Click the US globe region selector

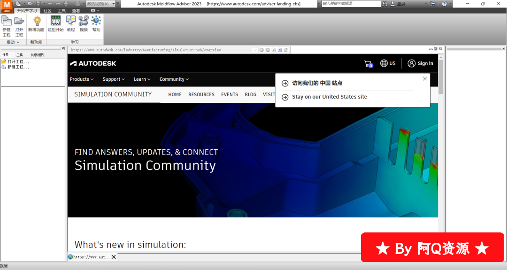coord(388,63)
